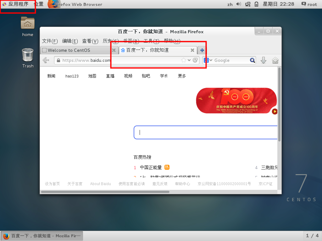The image size is (322, 241).
Task: Open the 学术 link
Action: 164,76
